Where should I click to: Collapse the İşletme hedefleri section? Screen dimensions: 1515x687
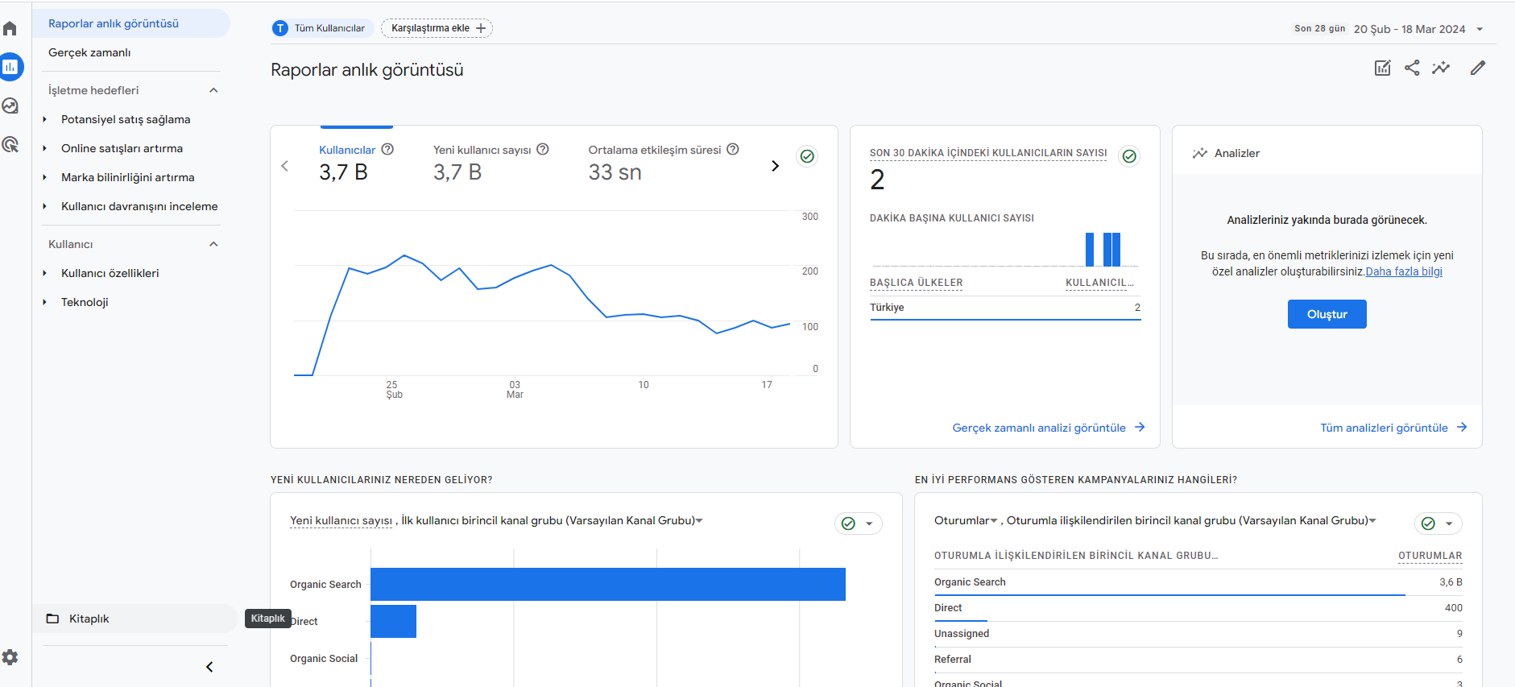[x=213, y=90]
